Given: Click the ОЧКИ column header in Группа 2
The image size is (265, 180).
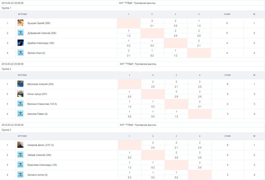Looking at the screenshot, I should (x=227, y=75).
